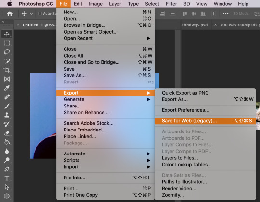Select the Healing Brush tool
Viewport: 260px width, 202px height.
pos(7,97)
